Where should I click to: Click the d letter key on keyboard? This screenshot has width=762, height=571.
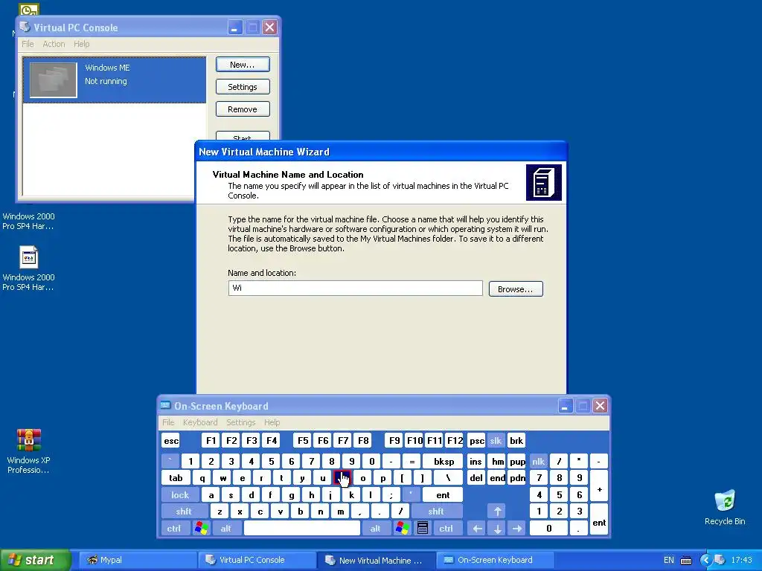252,494
